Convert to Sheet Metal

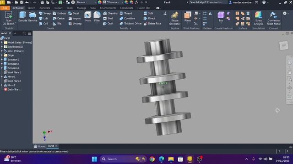pos(274,18)
